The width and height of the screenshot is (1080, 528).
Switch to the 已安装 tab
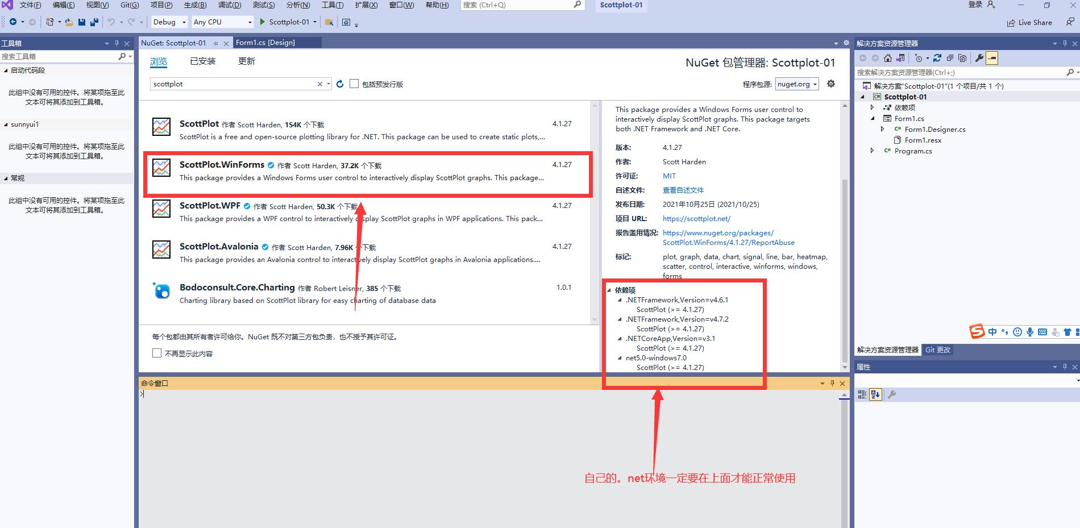pyautogui.click(x=203, y=61)
